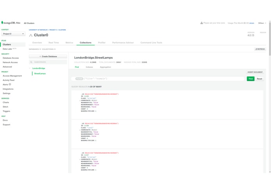Screen dimensions: 271x193
Task: Click the Alerts count badge
Action: click(x=10, y=84)
